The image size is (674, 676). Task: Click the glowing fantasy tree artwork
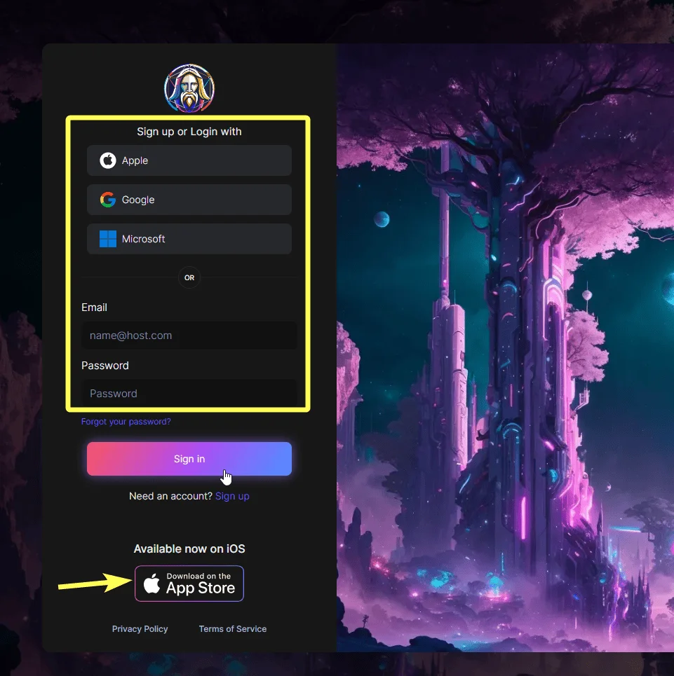pos(505,347)
